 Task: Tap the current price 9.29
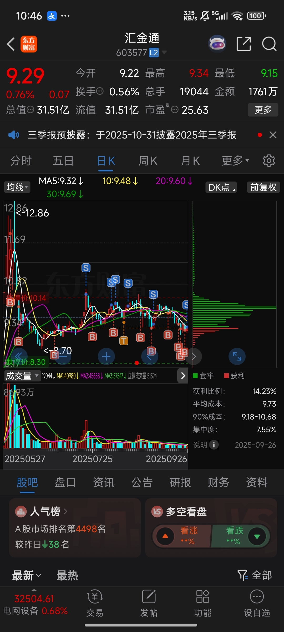click(x=25, y=76)
